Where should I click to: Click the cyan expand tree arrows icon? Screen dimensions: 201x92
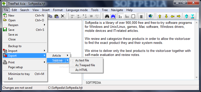186,16
